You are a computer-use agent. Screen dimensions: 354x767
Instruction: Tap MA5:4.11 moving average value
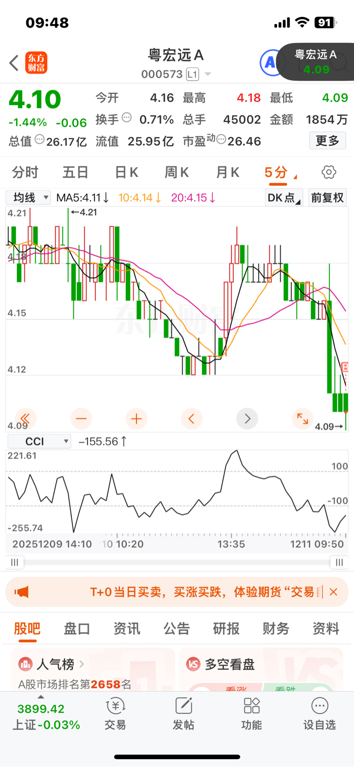(83, 197)
